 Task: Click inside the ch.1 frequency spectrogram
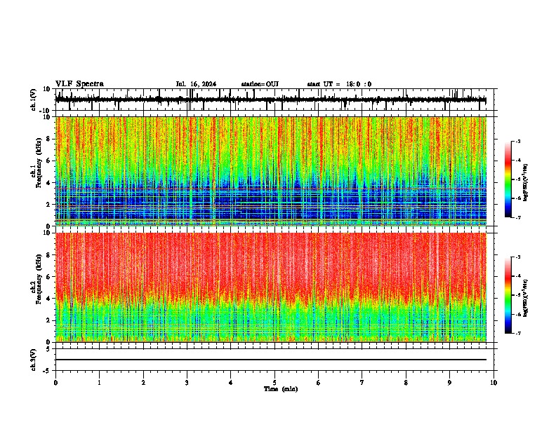click(x=271, y=171)
